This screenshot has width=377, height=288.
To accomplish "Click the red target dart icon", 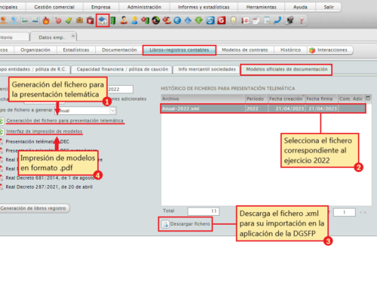I will point(58,20).
